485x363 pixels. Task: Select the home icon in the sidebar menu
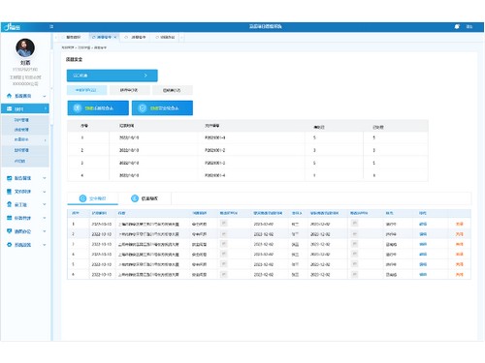point(9,96)
